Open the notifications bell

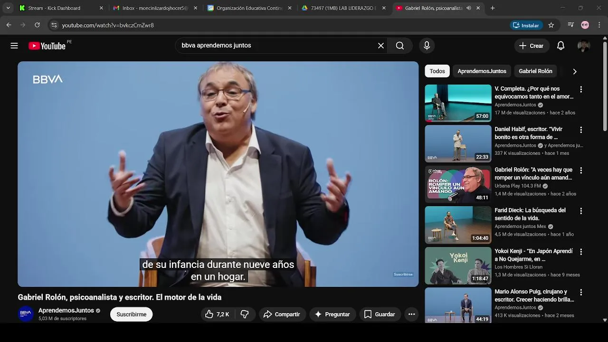click(560, 46)
